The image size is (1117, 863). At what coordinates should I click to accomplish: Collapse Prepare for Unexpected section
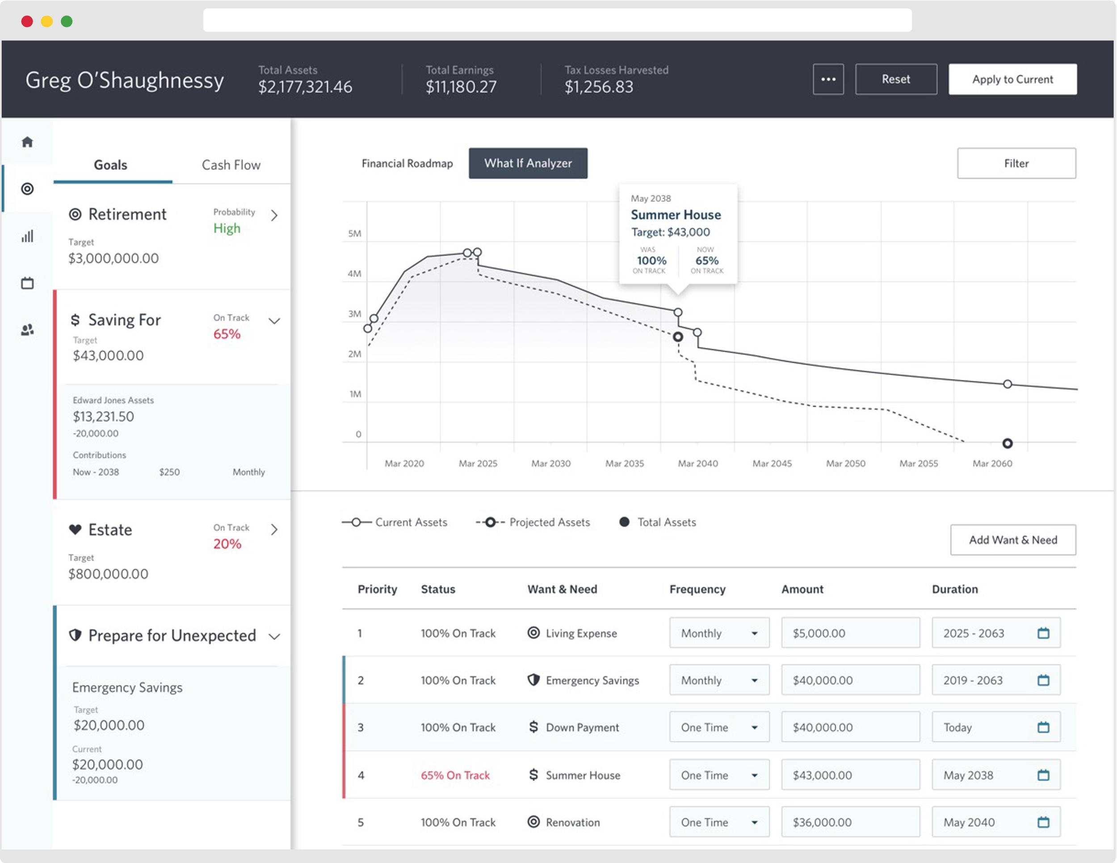tap(274, 636)
